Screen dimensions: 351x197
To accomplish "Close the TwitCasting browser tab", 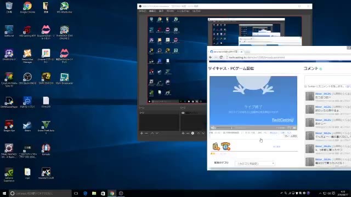I will point(241,51).
